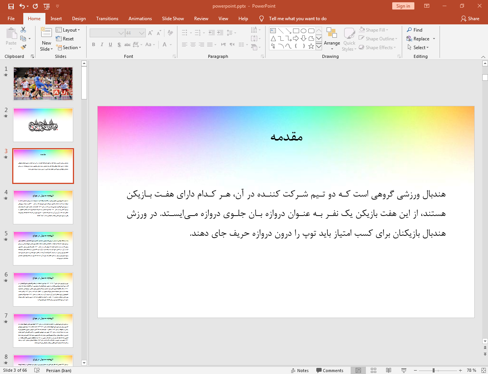Toggle Notes pane
Viewport: 488px width, 374px height.
(x=300, y=370)
